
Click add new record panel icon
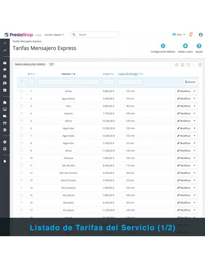pyautogui.click(x=177, y=65)
